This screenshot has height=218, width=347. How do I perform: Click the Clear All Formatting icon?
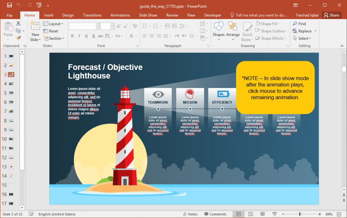tap(135, 26)
